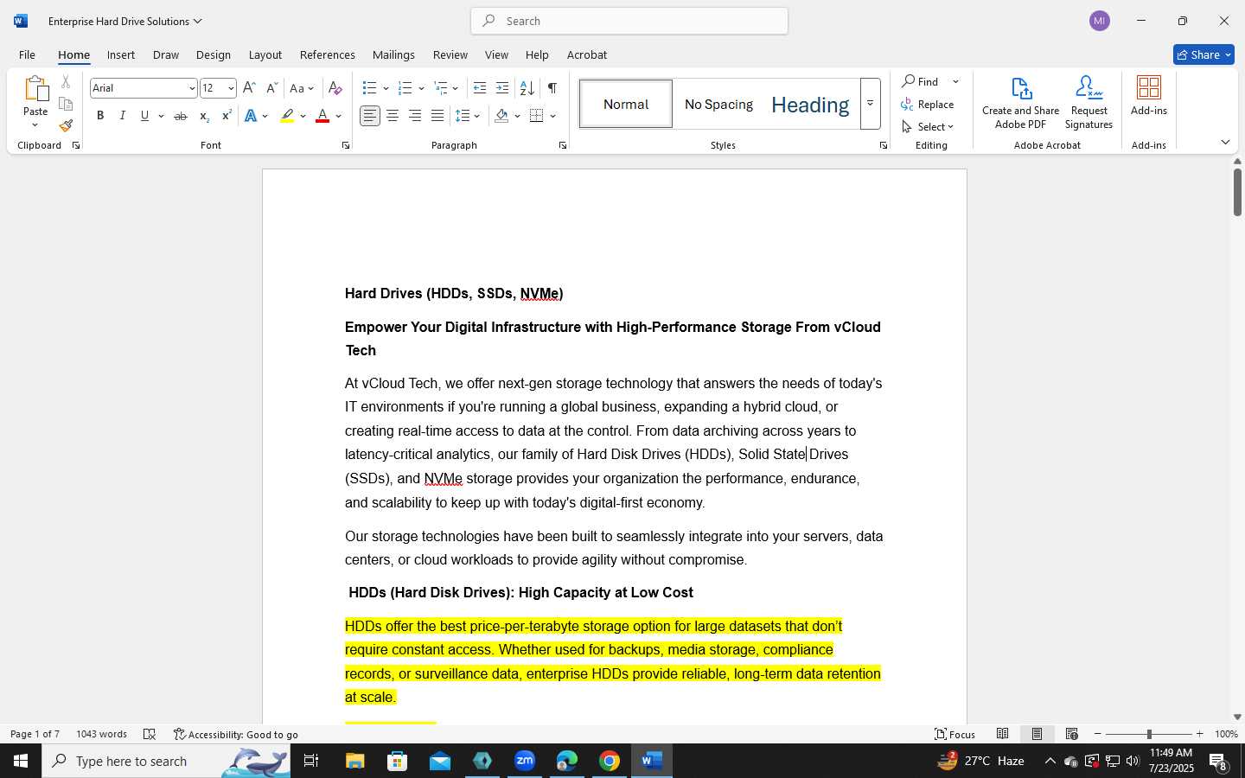Screen dimensions: 1245x778
Task: Switch to the Layout tab
Action: point(265,54)
